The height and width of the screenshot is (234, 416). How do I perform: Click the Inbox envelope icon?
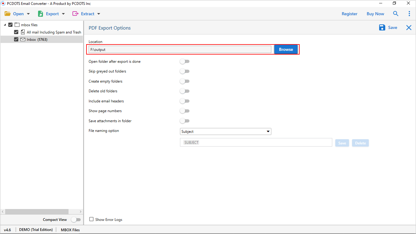[23, 39]
